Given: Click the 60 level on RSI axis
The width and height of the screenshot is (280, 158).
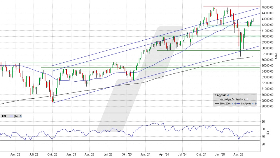Looking at the screenshot, I should (x=263, y=129).
